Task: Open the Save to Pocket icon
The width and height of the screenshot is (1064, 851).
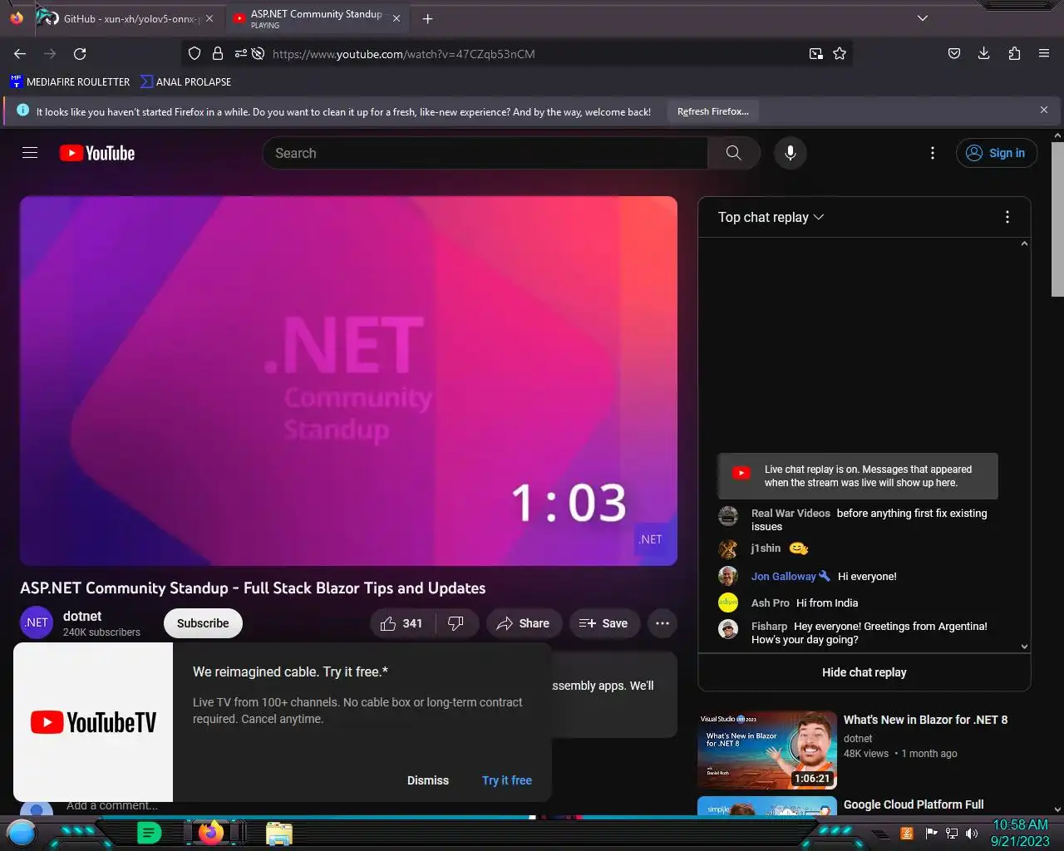Action: 954,53
